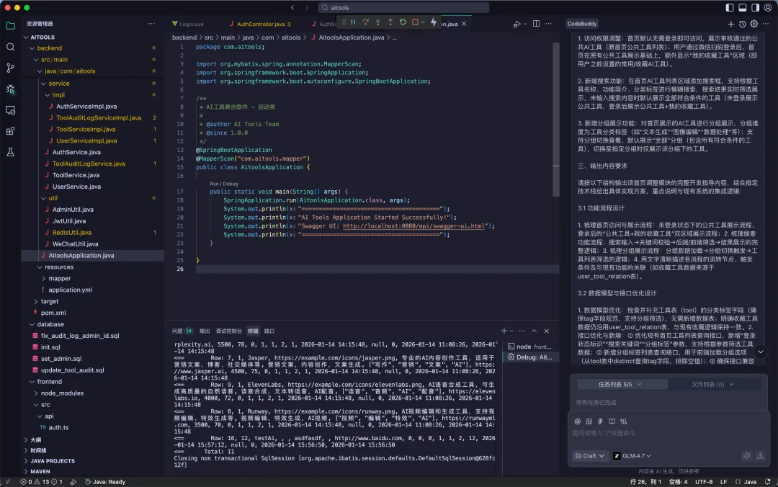This screenshot has height=487, width=778.
Task: Open the 输出 output panel tab
Action: coord(205,331)
